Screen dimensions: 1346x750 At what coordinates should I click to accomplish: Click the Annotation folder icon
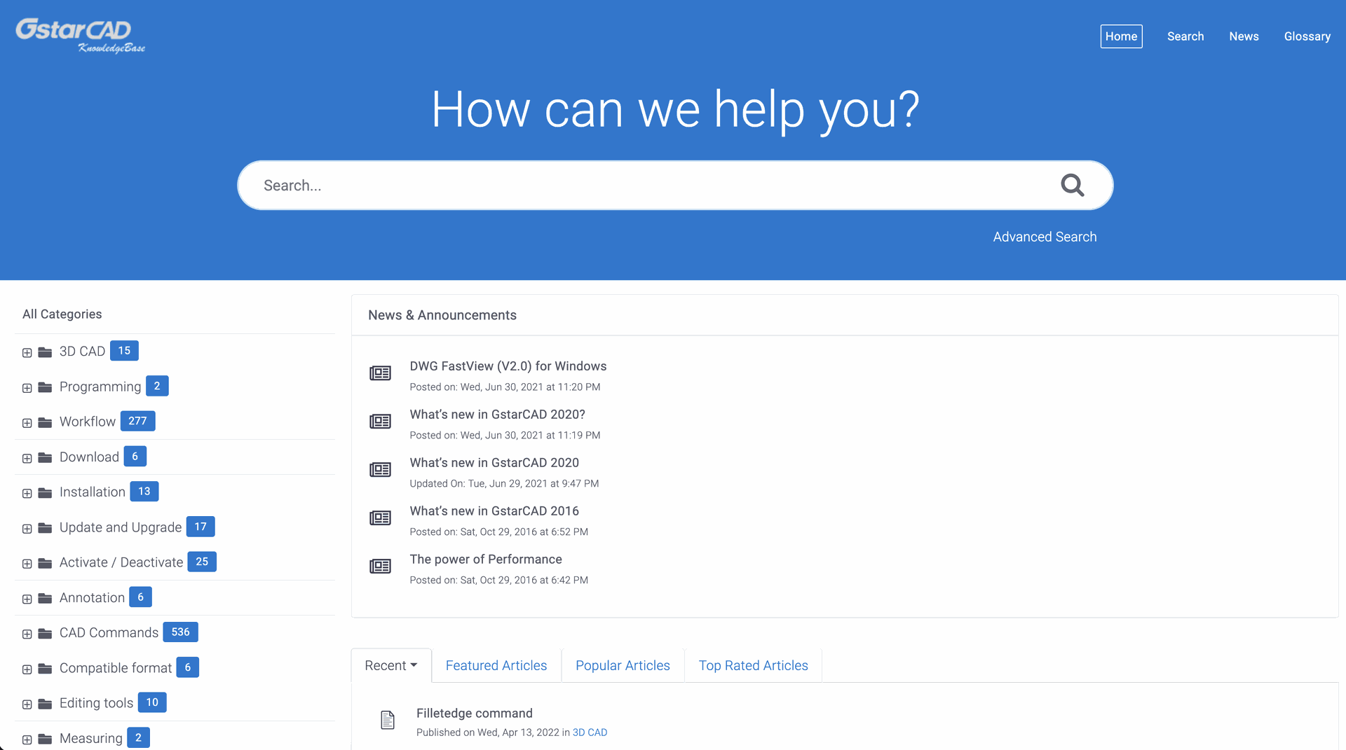pyautogui.click(x=45, y=598)
